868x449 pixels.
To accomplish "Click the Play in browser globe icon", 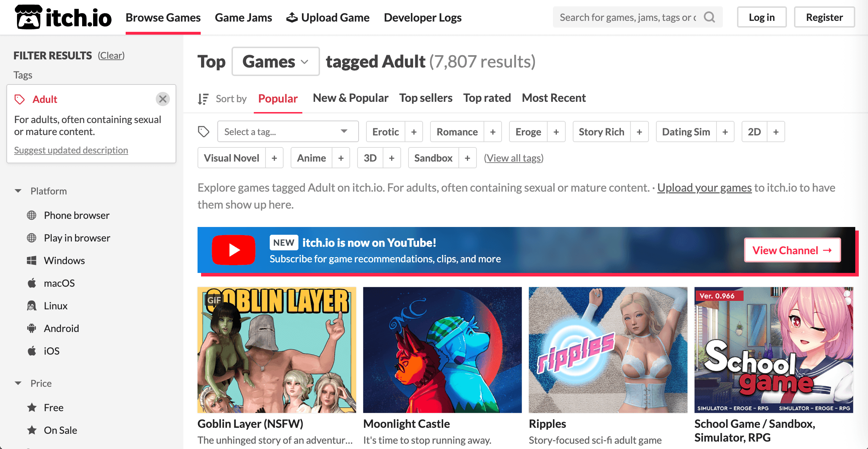I will [32, 238].
